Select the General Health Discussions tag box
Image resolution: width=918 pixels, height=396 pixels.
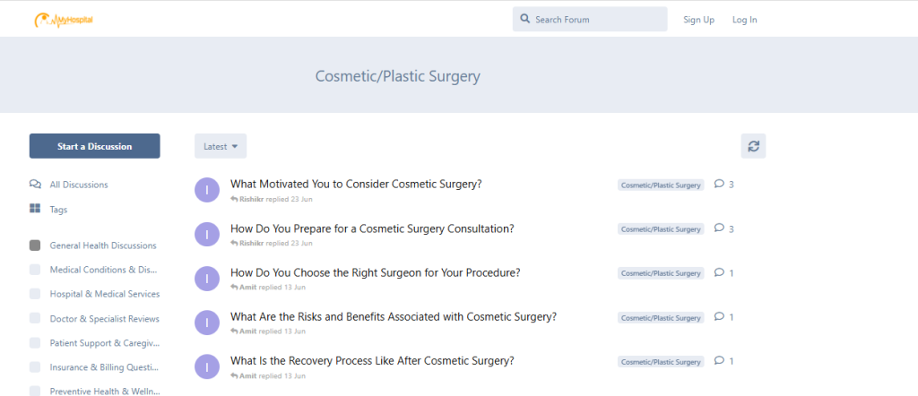35,245
